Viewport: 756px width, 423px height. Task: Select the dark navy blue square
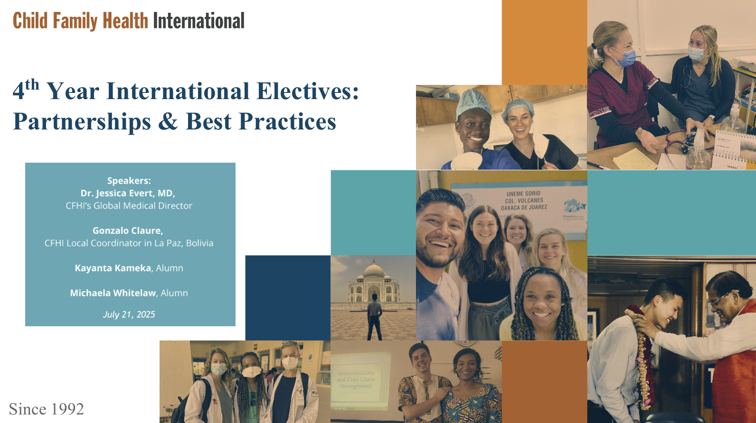[288, 298]
